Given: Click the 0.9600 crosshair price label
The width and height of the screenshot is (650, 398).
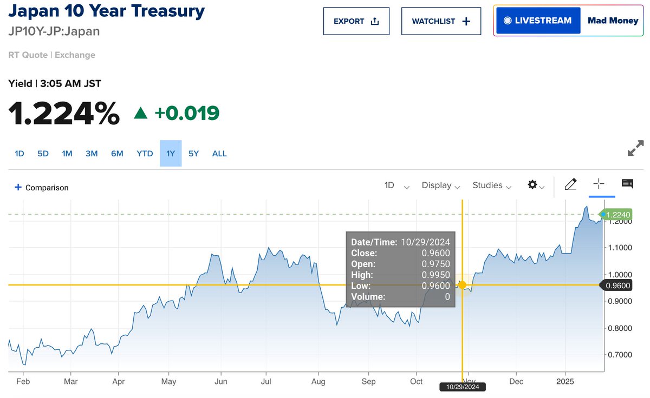Looking at the screenshot, I should click(617, 286).
